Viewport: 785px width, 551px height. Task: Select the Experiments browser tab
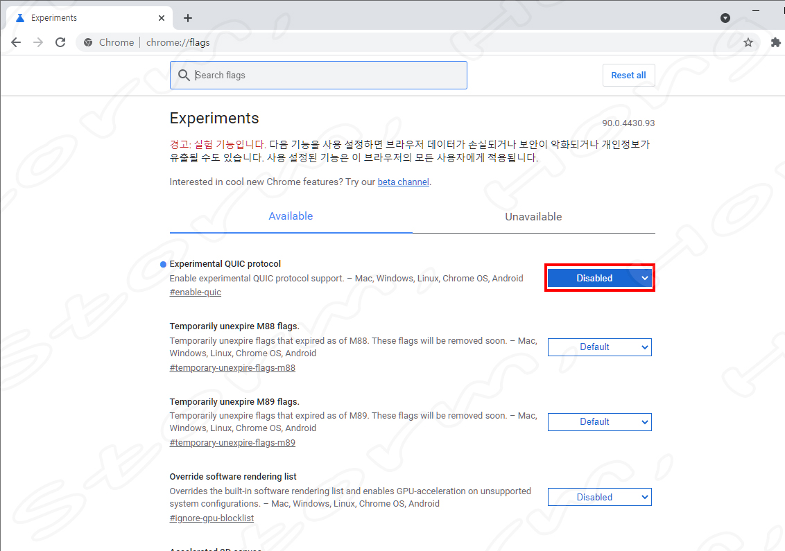coord(90,18)
